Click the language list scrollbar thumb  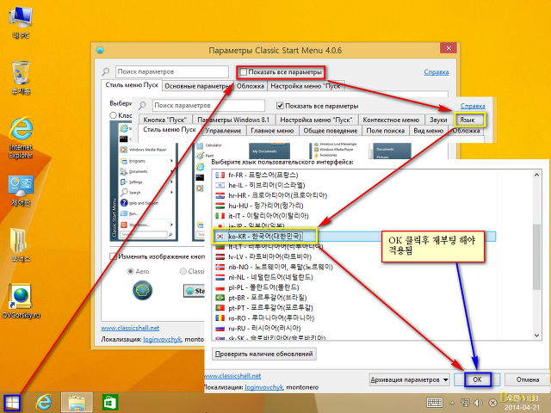pos(536,257)
